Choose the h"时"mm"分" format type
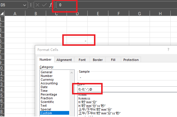This screenshot has width=177, height=117. click(x=88, y=102)
